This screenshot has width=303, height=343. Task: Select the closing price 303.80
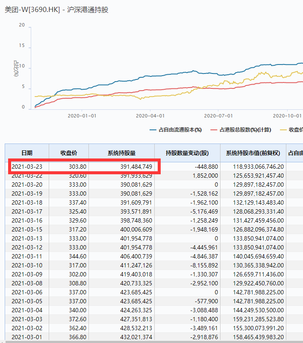pyautogui.click(x=77, y=167)
